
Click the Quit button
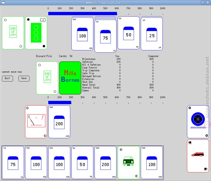[8, 78]
